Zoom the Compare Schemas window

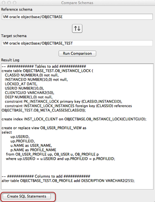tap(15, 2)
